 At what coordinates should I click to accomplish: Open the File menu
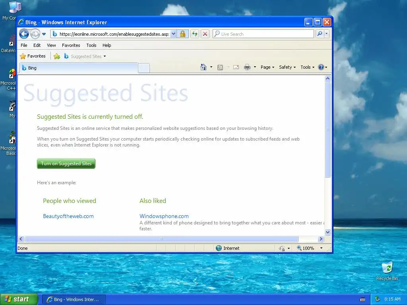pos(24,45)
